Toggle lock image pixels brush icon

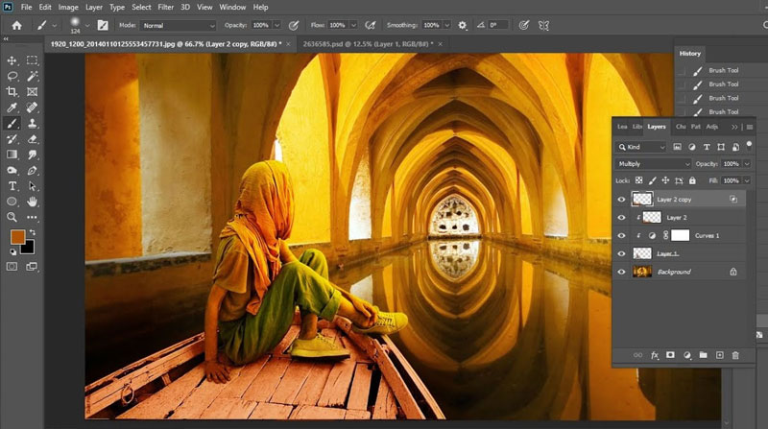pos(652,180)
